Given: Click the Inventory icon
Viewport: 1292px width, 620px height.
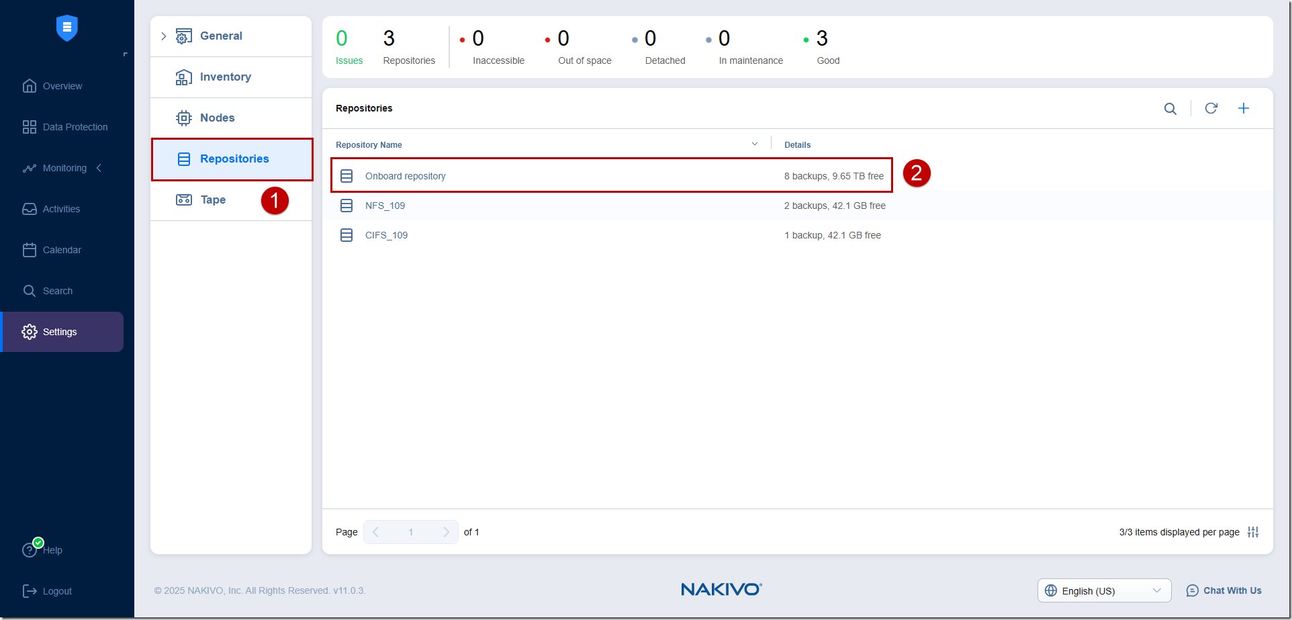Looking at the screenshot, I should (184, 77).
